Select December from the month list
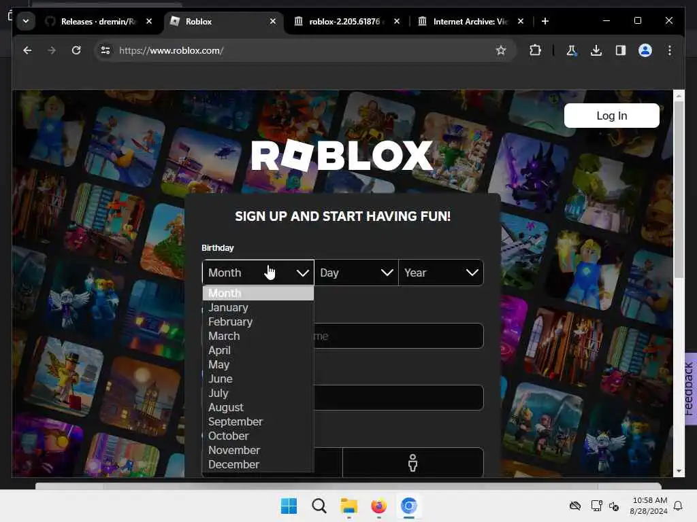Screen dimensions: 697x522 (258, 464)
